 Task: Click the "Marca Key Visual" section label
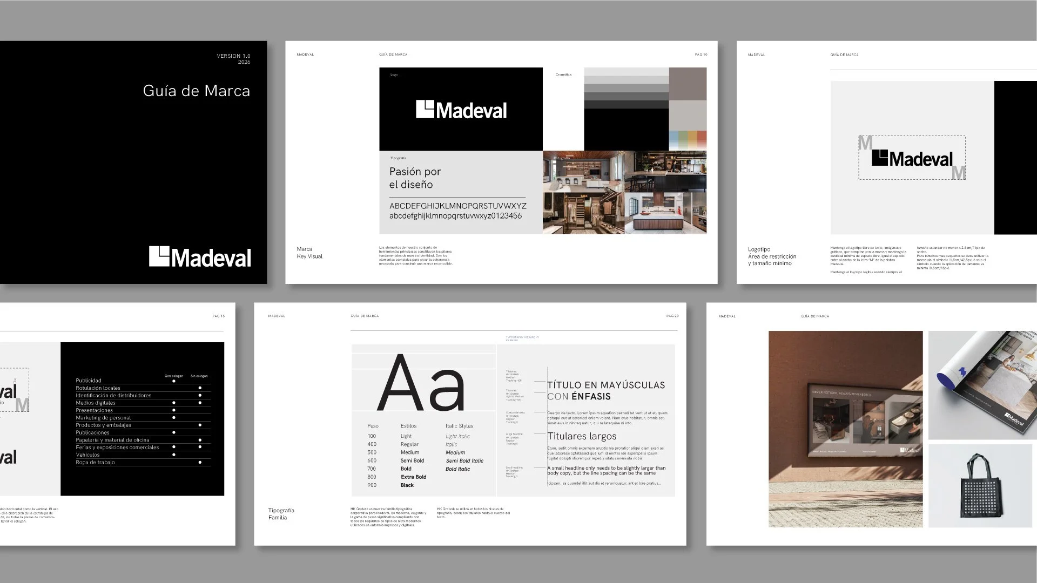click(x=309, y=253)
